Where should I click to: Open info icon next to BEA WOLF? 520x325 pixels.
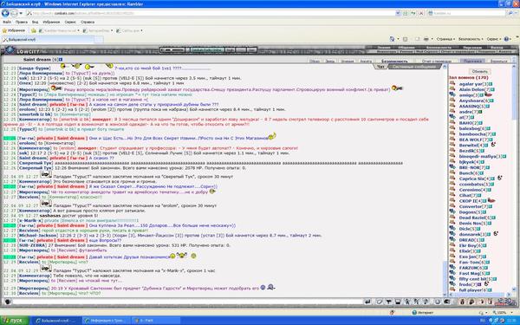click(x=490, y=140)
